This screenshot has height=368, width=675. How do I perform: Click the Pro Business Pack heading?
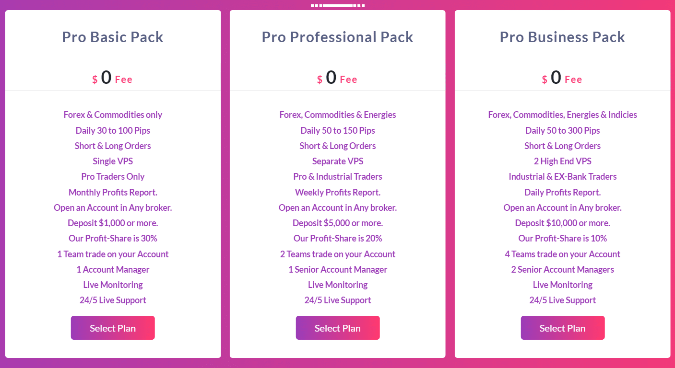(562, 37)
